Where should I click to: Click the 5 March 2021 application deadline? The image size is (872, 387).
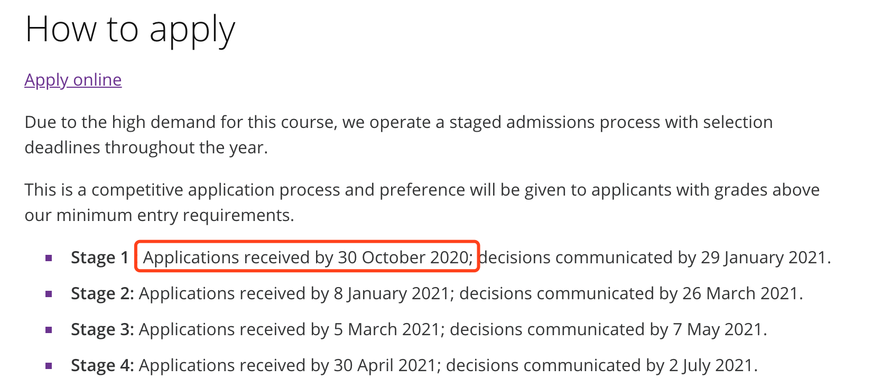[386, 329]
